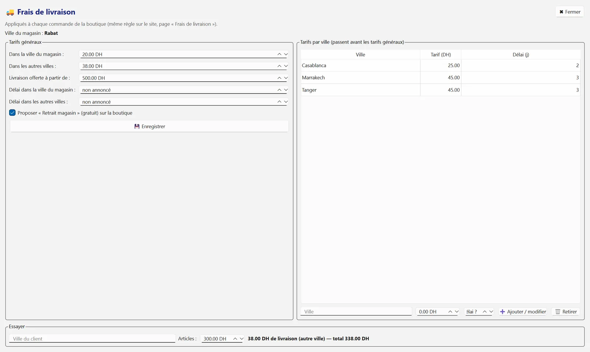The width and height of the screenshot is (590, 352).
Task: Decrease the 'Dans les autres villes' rate
Action: pos(286,66)
